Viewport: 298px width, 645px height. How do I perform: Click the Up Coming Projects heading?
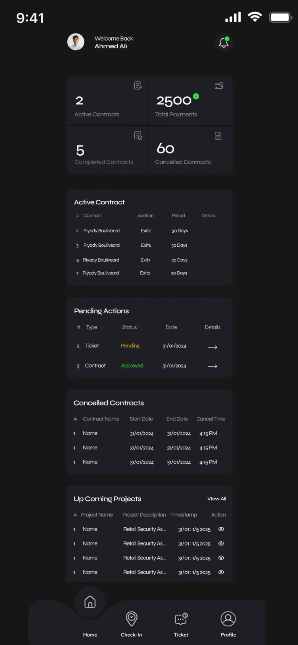coord(107,499)
